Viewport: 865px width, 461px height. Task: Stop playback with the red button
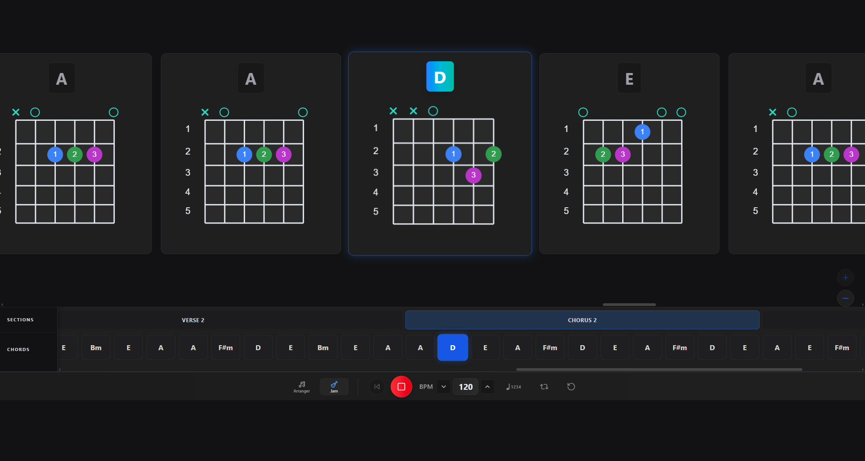click(x=401, y=387)
